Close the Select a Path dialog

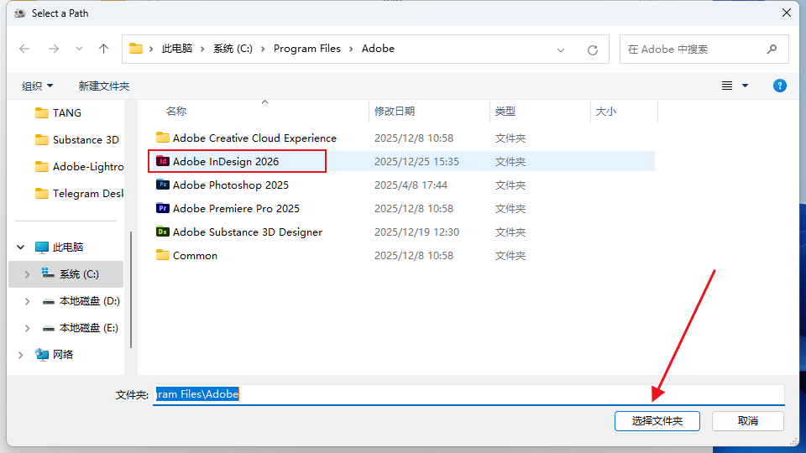coord(787,13)
